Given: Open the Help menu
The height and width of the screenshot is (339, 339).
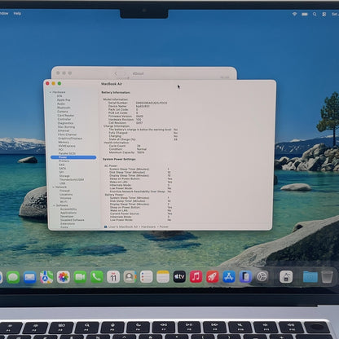Looking at the screenshot, I should click(x=17, y=13).
